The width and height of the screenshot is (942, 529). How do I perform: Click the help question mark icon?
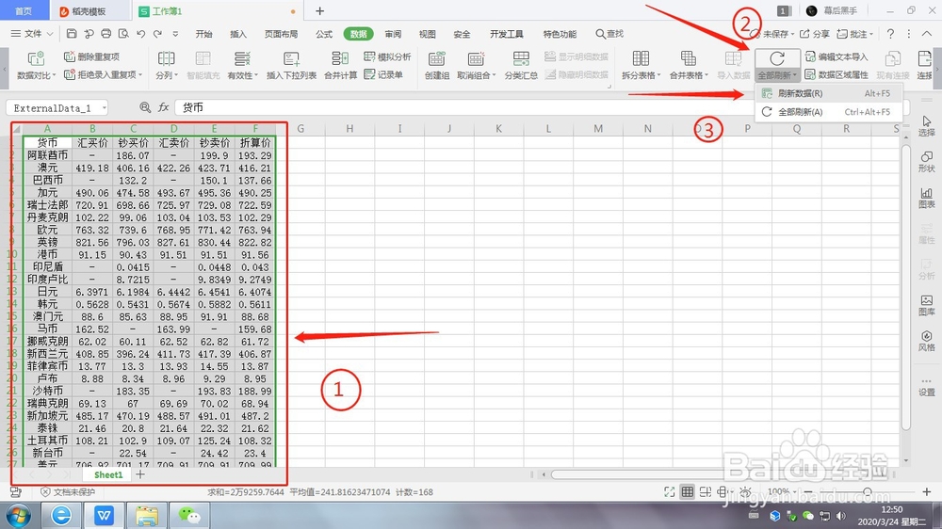point(890,34)
